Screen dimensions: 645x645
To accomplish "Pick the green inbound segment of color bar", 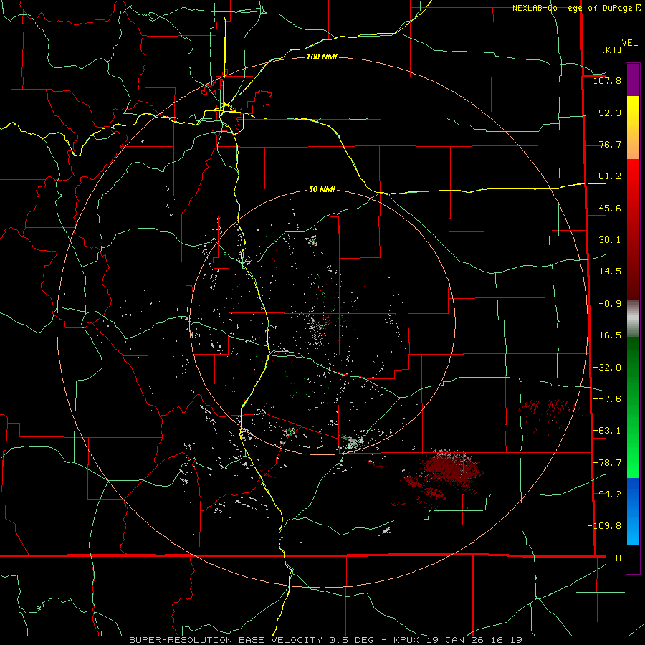I will click(x=633, y=407).
